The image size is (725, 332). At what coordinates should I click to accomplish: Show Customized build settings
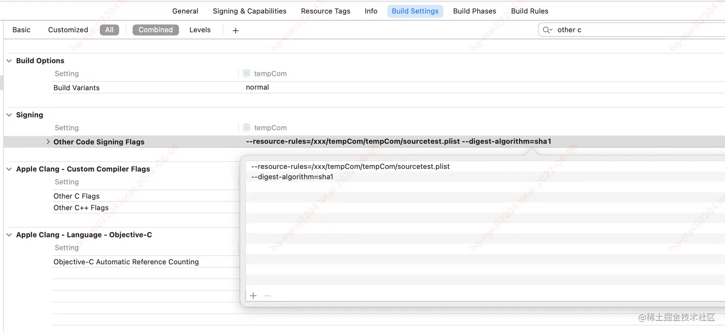click(x=68, y=30)
